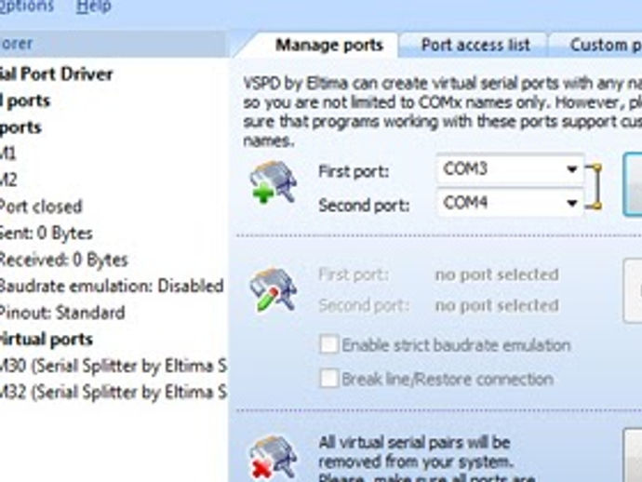The height and width of the screenshot is (482, 642).
Task: Toggle Break line/Restore connection checkbox
Action: pos(328,379)
